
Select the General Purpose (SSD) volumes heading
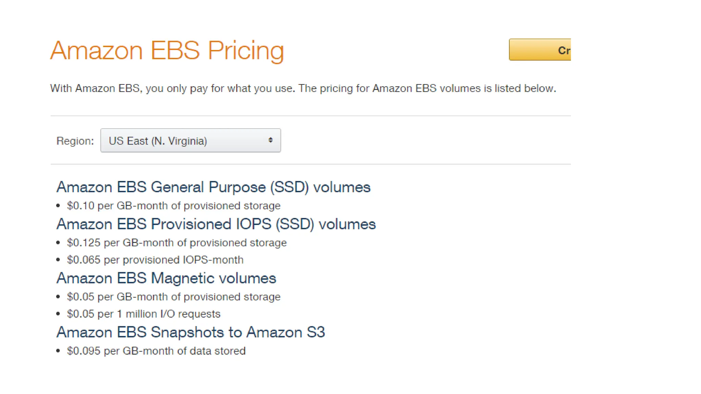click(213, 187)
